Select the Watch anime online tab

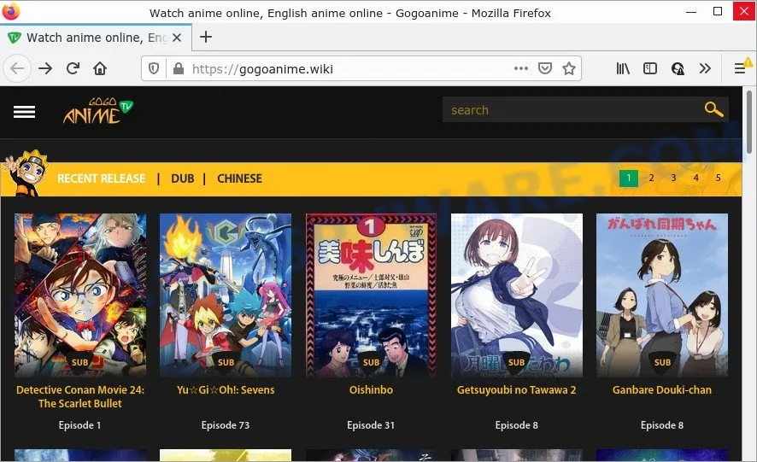(x=96, y=38)
